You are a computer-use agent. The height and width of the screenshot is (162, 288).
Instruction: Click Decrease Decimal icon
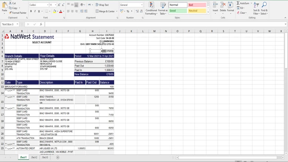click(141, 11)
